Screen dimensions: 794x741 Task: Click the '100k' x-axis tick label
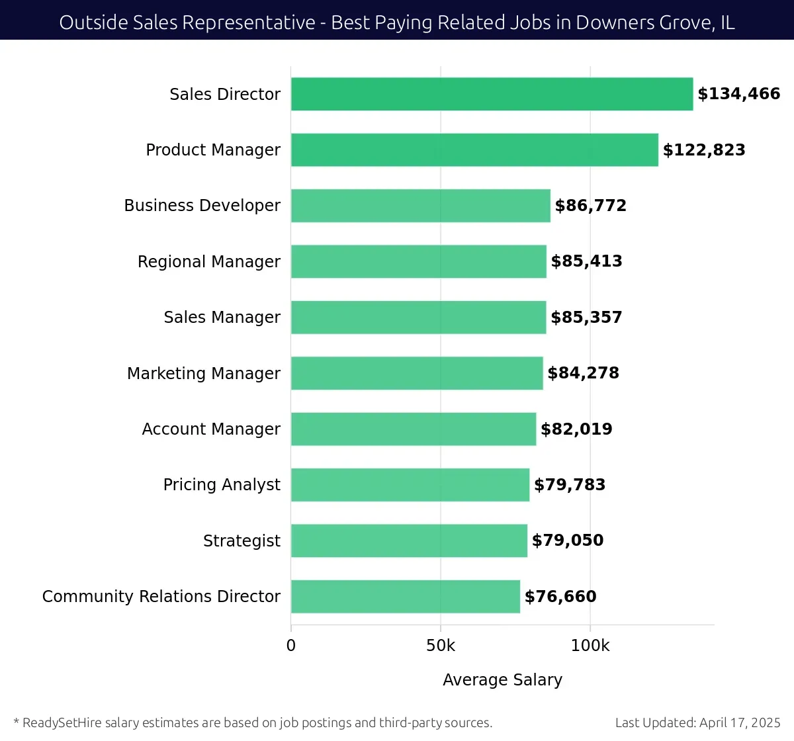coord(590,646)
